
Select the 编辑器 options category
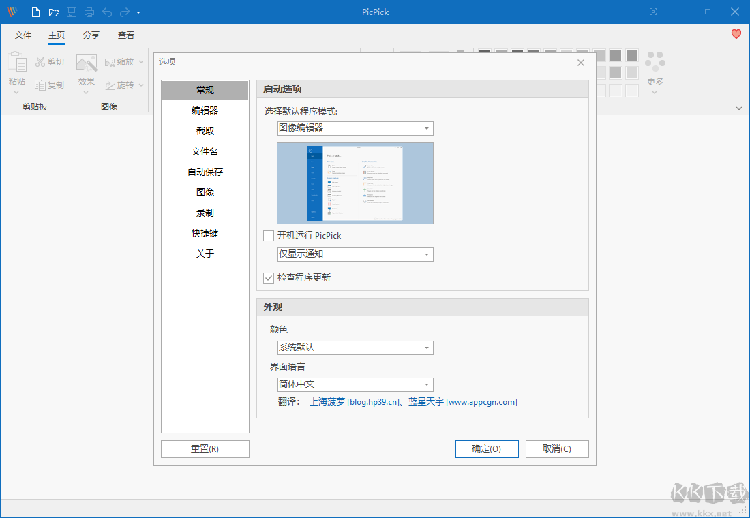(205, 110)
